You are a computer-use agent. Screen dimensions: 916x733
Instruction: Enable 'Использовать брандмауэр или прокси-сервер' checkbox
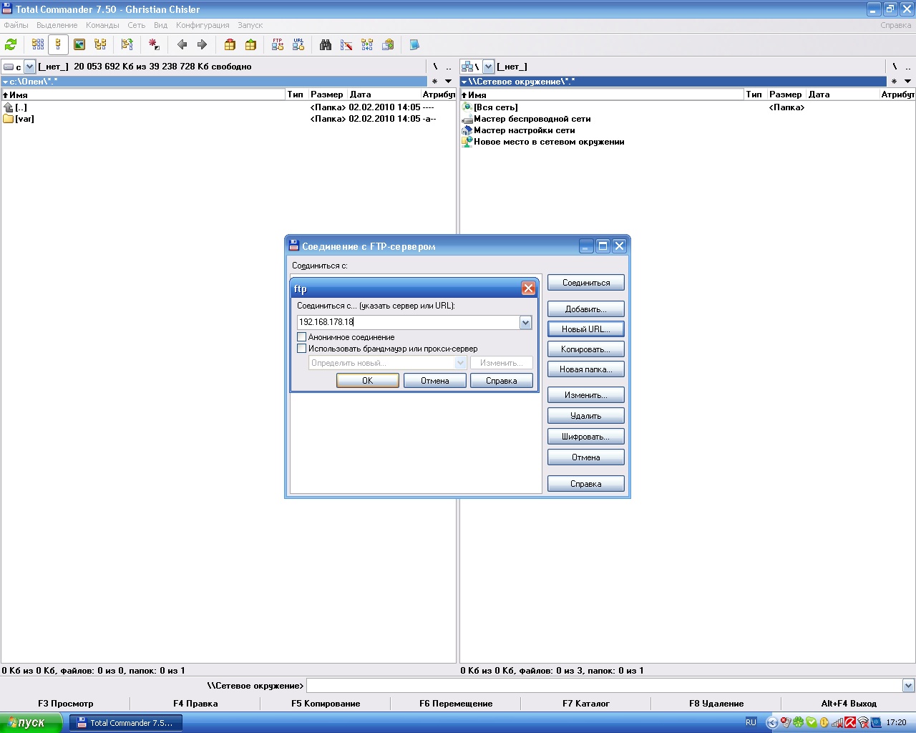pos(302,349)
